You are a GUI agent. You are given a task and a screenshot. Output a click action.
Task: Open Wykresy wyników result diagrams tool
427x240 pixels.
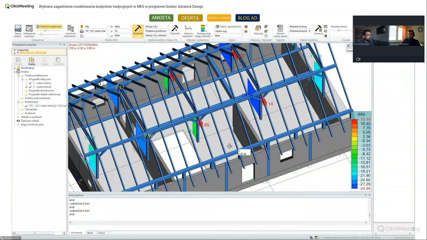pos(188,31)
